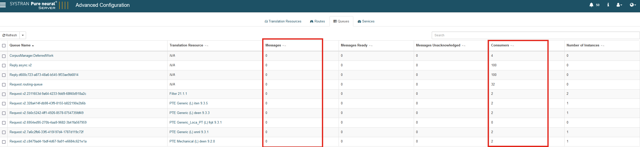
Task: Check the CorpusManager.DeferredWork row checkbox
Action: tap(4, 56)
